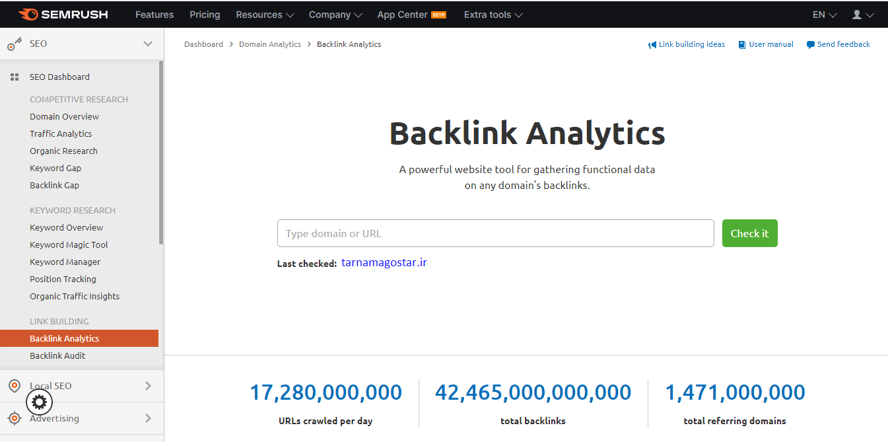Click the Type domain or URL field
This screenshot has width=888, height=442.
496,233
